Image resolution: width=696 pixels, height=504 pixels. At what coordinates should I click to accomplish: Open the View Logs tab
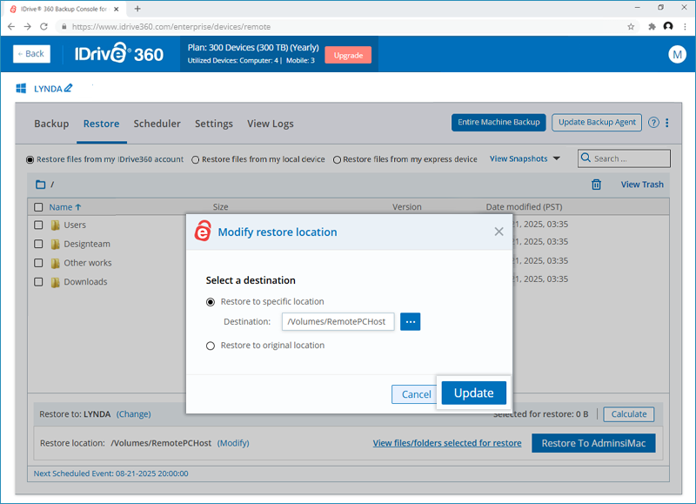point(271,124)
